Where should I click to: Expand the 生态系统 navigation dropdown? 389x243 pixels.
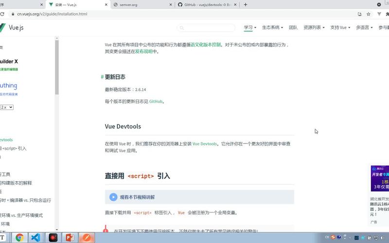pyautogui.click(x=272, y=28)
